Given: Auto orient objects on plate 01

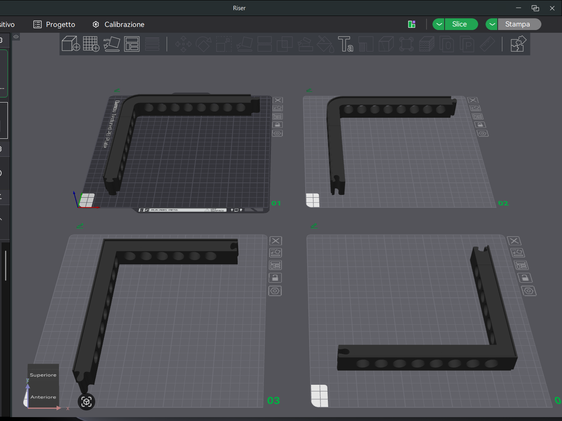Looking at the screenshot, I should click(x=277, y=108).
